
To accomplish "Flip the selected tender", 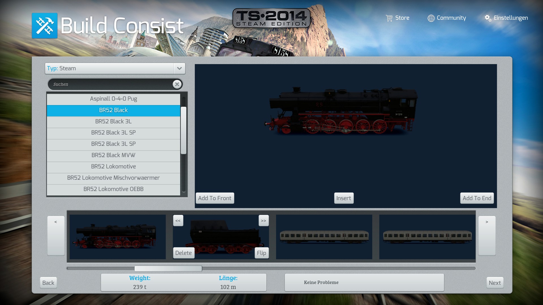I will pyautogui.click(x=261, y=253).
